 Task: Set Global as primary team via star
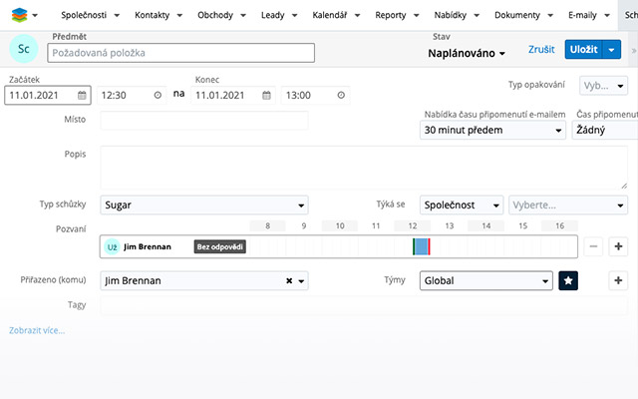tap(568, 281)
